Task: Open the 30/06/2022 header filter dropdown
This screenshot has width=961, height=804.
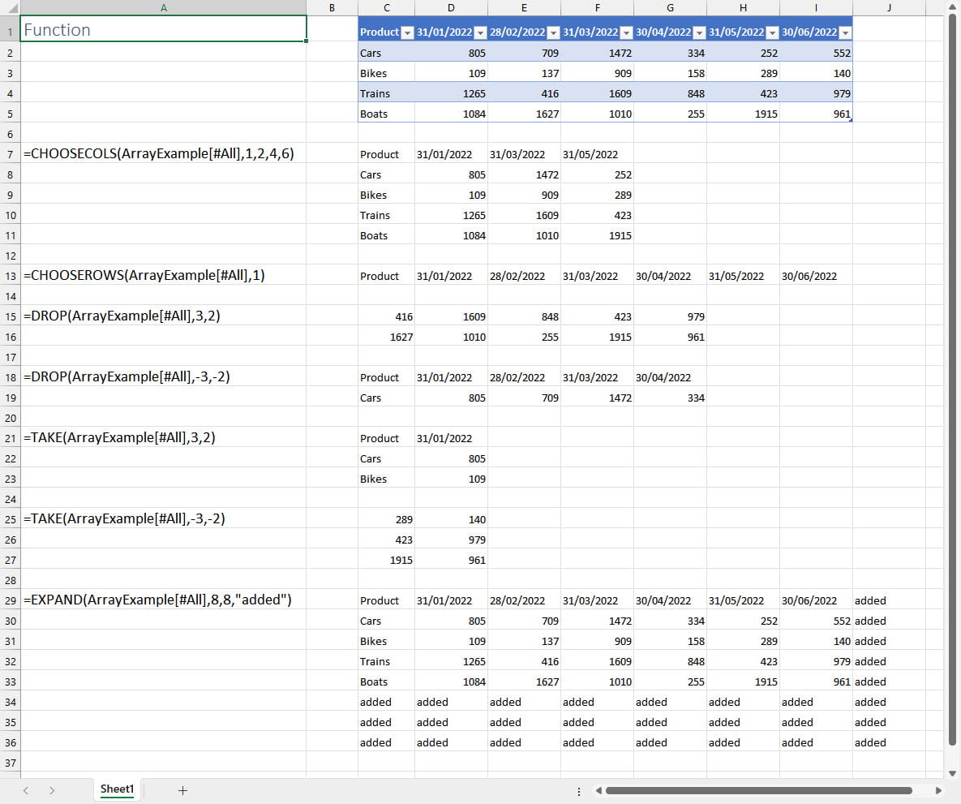Action: coord(844,32)
